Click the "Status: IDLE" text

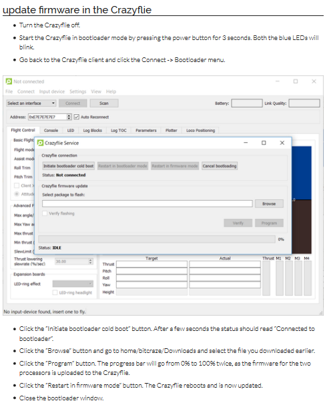50,248
